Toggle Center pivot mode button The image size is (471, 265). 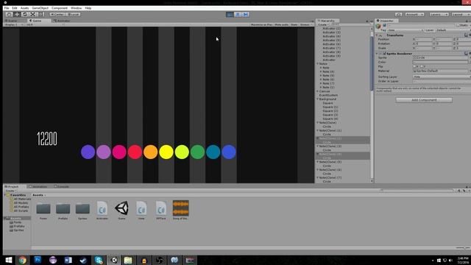coord(57,14)
